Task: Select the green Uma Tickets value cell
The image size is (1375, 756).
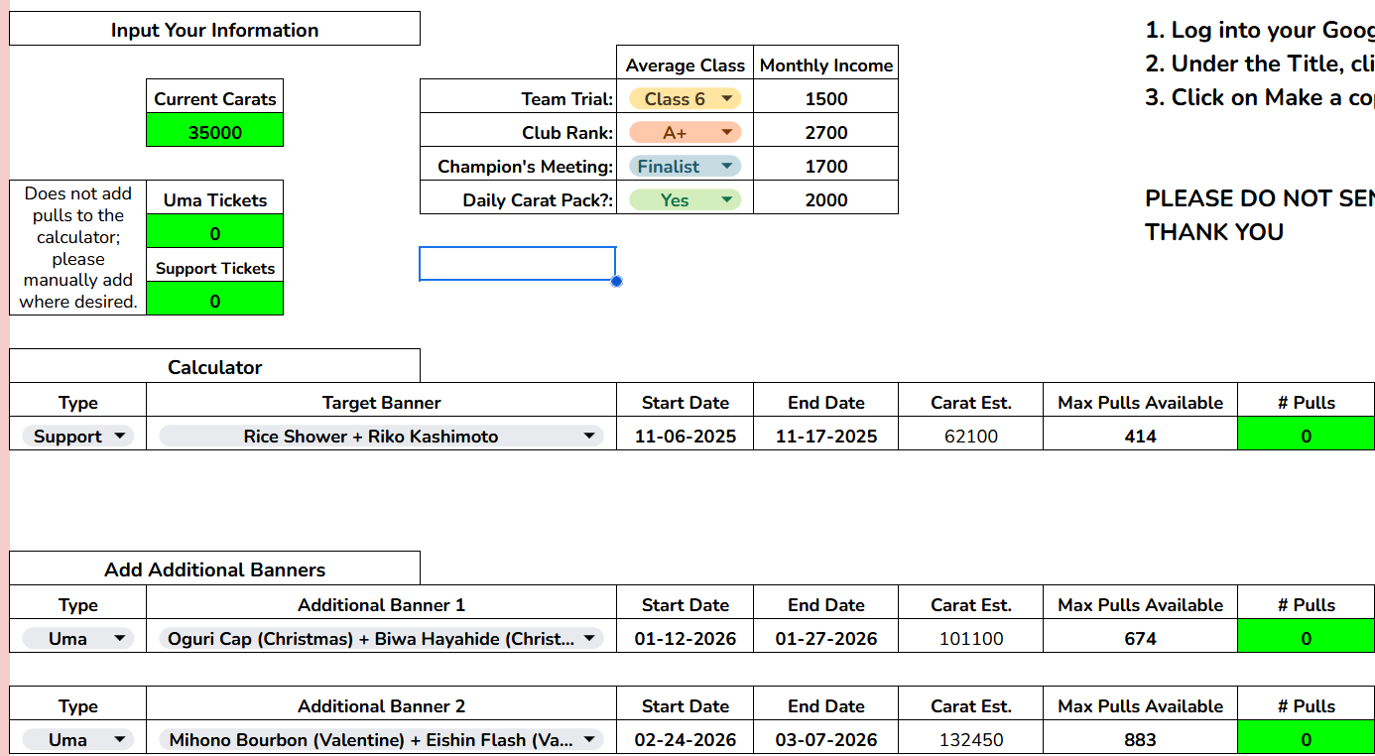Action: (x=215, y=231)
